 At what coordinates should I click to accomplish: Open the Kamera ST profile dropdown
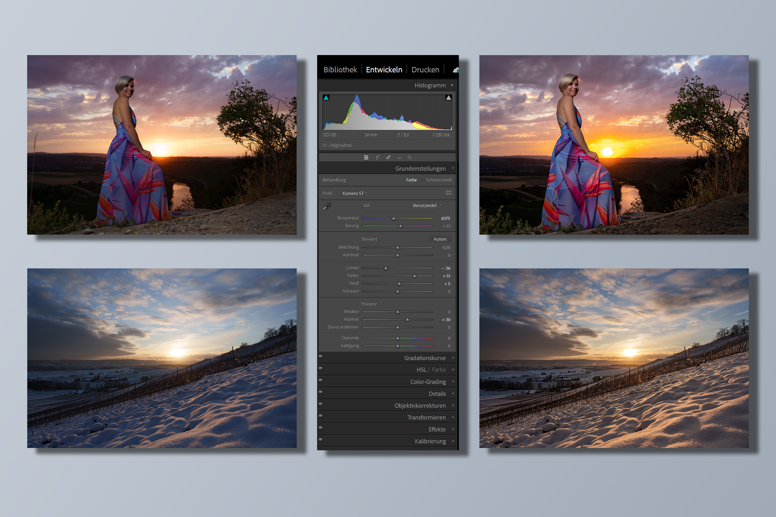point(355,193)
